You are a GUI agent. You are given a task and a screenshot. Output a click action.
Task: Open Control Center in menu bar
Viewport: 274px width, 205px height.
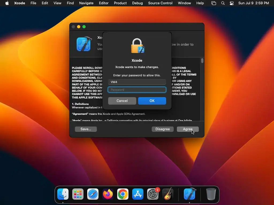point(232,3)
